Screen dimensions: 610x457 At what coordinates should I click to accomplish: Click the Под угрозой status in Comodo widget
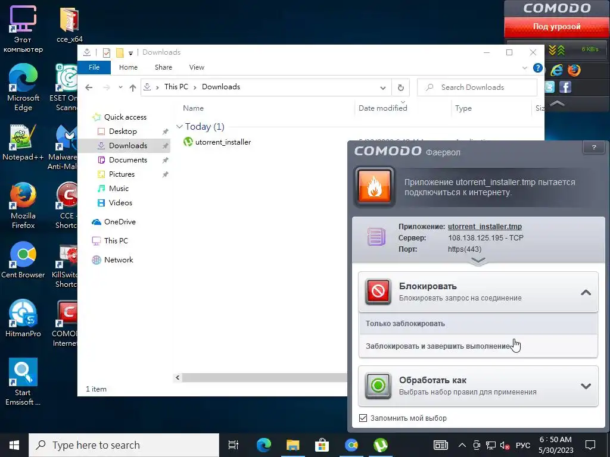(557, 27)
